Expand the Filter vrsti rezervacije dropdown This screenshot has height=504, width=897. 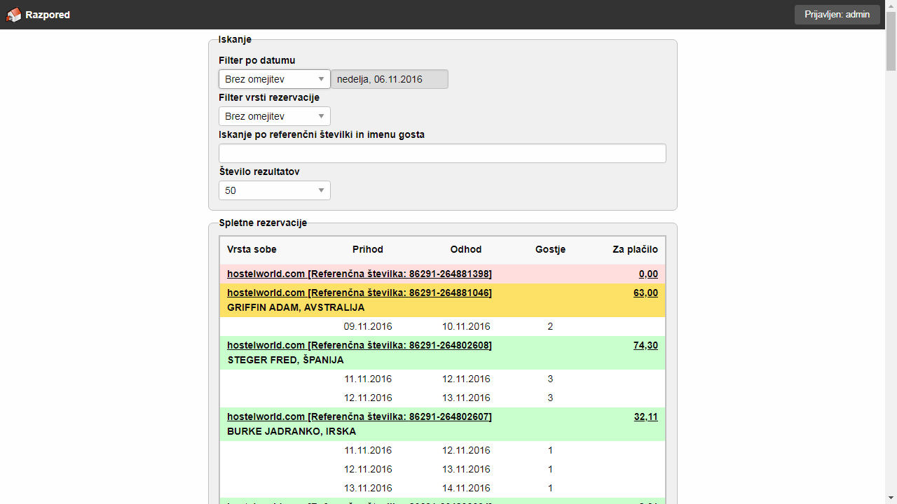[x=274, y=116]
